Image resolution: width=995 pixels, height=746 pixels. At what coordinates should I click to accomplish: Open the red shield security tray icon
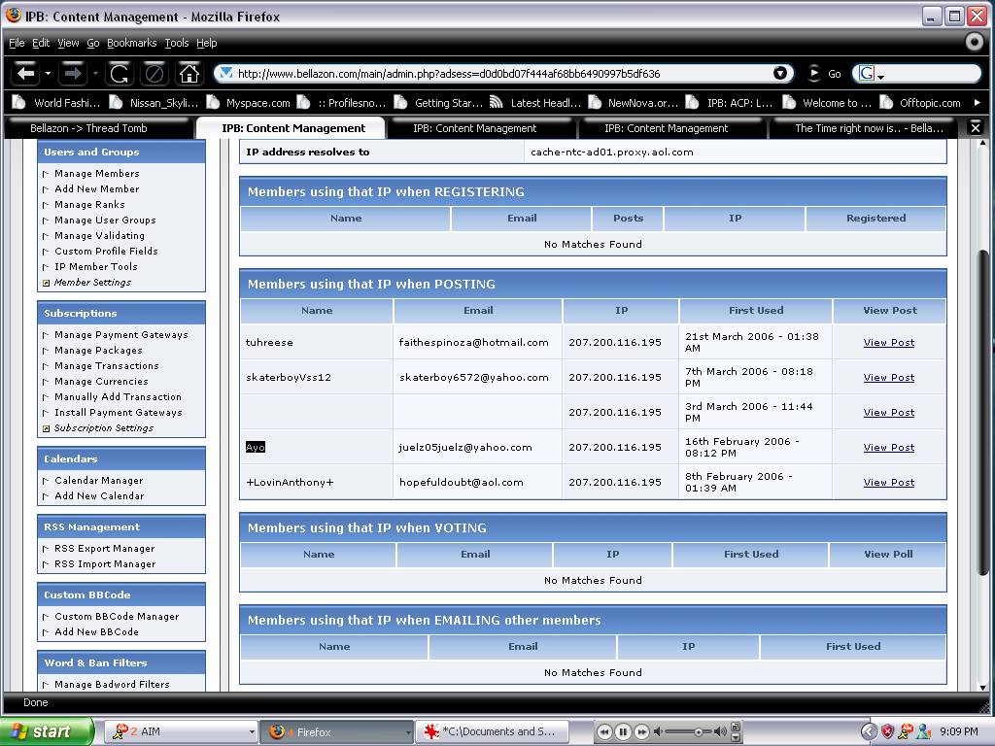(x=887, y=731)
